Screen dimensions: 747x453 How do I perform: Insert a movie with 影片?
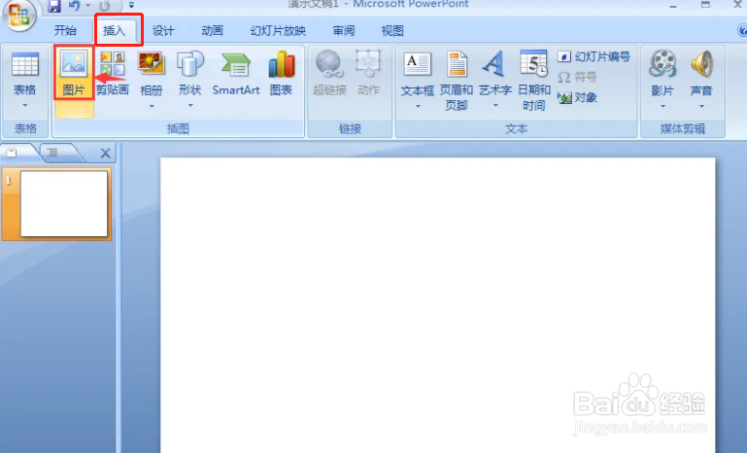coord(662,74)
